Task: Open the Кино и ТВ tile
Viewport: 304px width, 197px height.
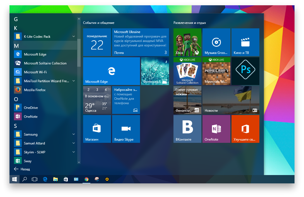Action: [245, 42]
